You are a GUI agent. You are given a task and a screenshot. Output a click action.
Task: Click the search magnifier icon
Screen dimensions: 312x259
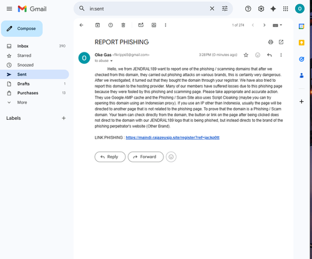click(x=82, y=9)
